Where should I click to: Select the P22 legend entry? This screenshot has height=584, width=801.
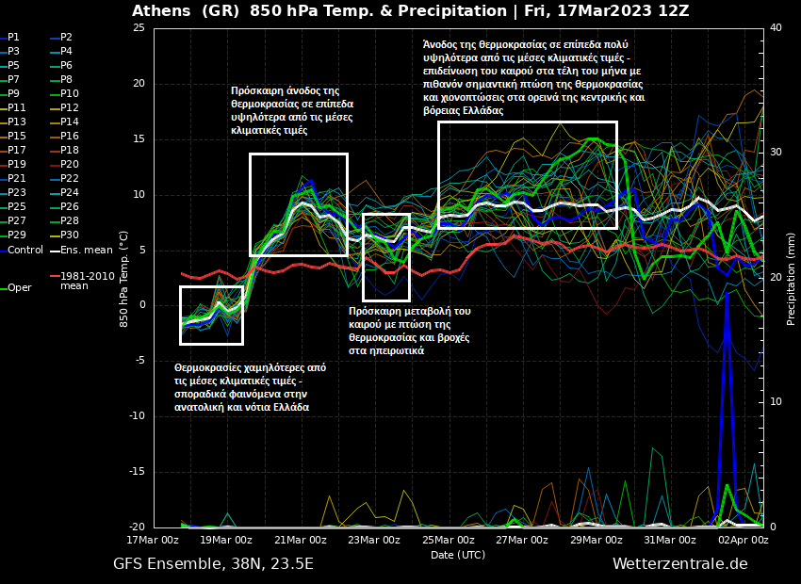pos(69,179)
